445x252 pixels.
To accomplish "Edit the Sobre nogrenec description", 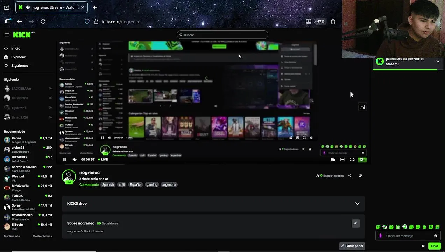I will click(x=355, y=223).
